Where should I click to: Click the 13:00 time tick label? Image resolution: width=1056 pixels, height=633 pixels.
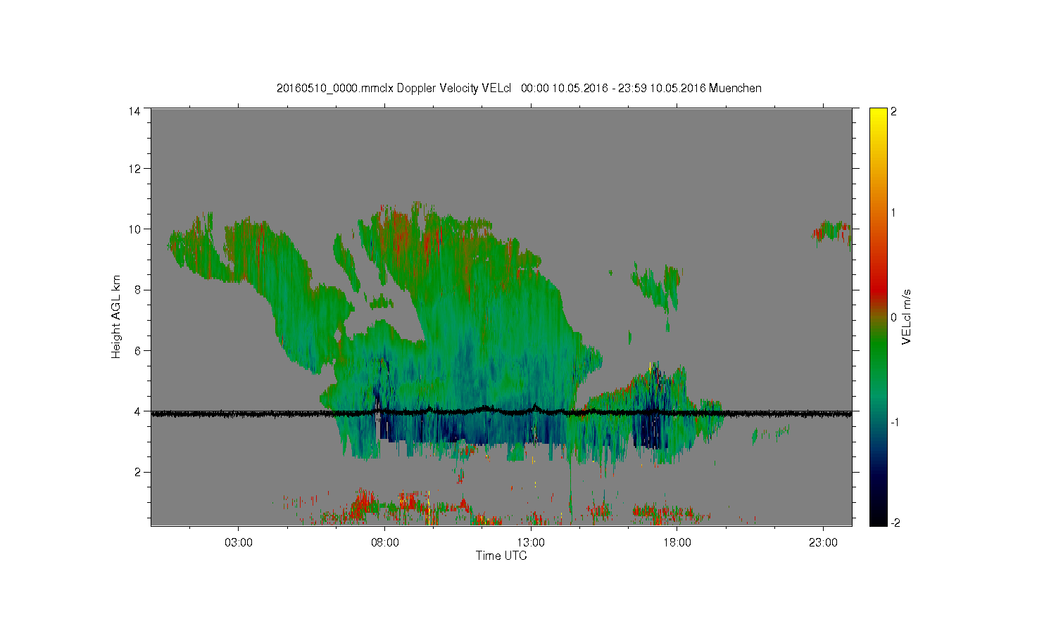(531, 542)
